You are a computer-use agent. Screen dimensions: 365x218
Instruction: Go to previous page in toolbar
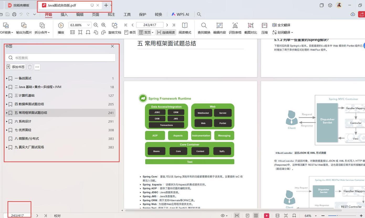point(133,25)
